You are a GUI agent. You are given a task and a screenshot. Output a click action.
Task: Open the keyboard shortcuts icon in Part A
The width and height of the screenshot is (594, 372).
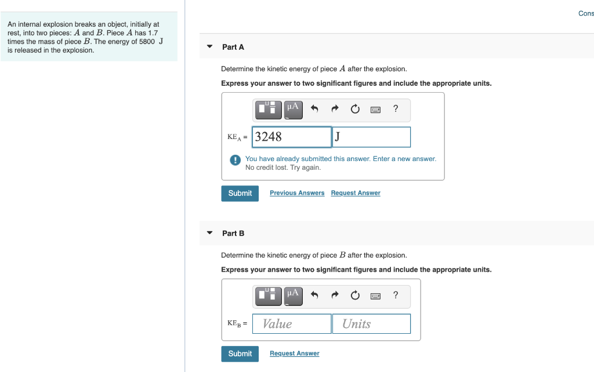click(375, 110)
